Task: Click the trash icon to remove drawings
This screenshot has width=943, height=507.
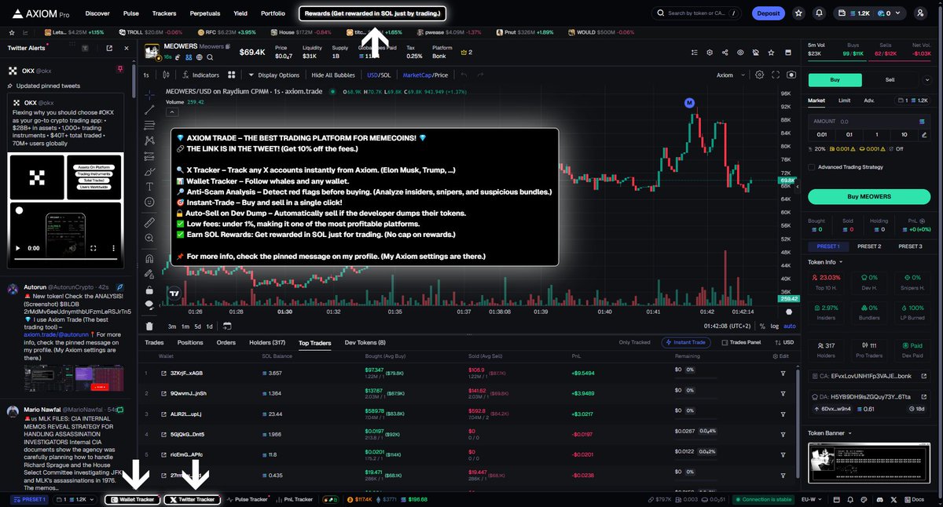Action: coord(149,326)
